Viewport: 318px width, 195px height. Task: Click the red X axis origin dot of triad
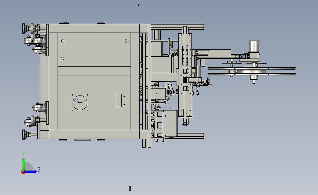(23, 172)
